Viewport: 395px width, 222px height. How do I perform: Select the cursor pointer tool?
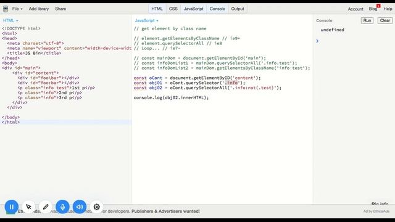pos(29,207)
